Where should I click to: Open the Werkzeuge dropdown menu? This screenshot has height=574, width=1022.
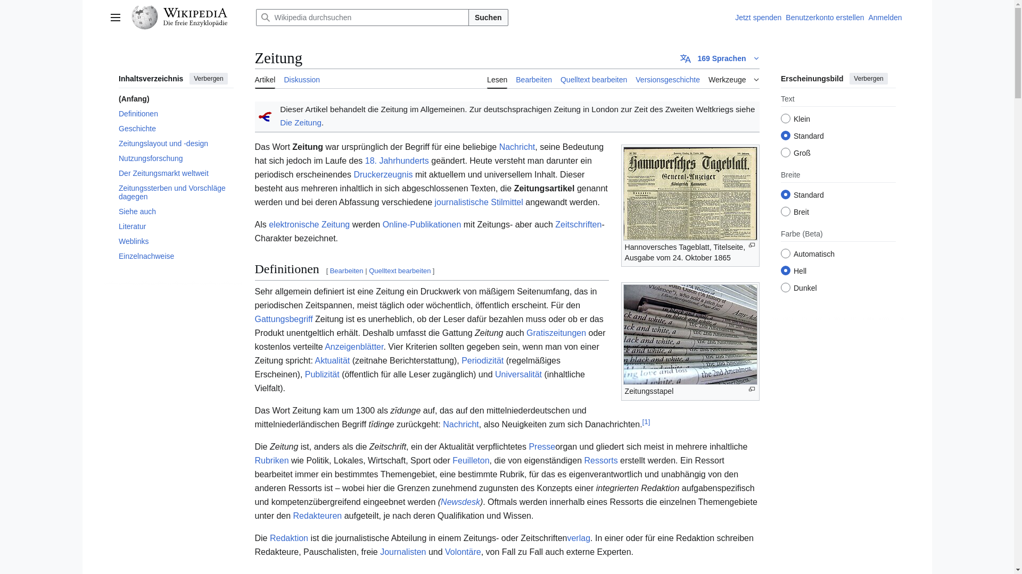coord(733,80)
